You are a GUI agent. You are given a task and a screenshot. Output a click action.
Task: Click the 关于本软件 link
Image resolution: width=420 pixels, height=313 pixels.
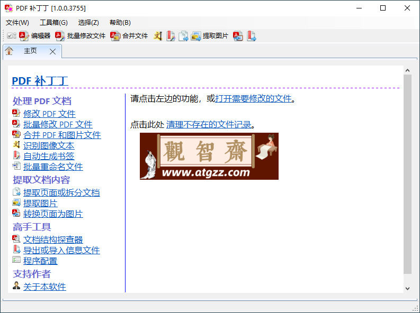click(x=44, y=287)
